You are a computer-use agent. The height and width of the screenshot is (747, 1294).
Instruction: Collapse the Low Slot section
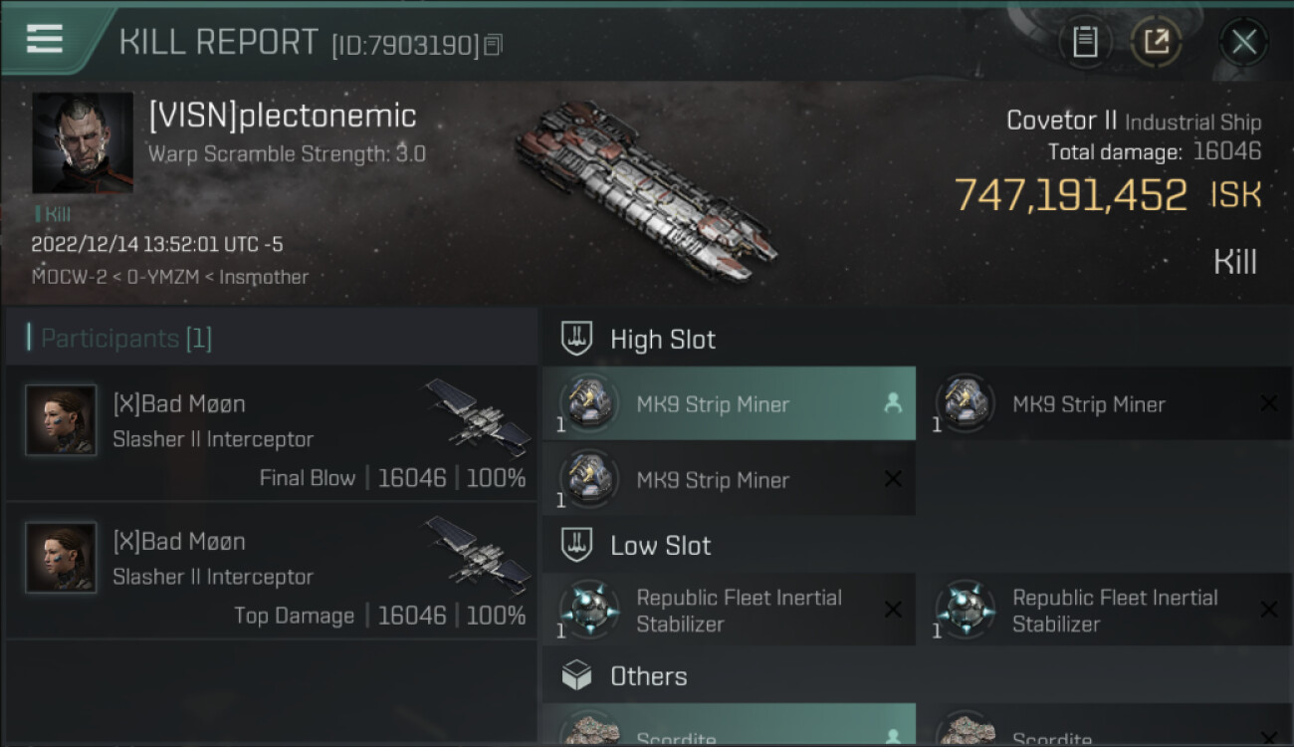click(660, 546)
